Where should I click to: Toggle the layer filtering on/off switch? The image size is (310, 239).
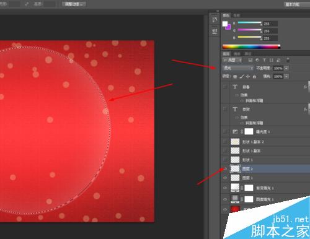click(288, 60)
